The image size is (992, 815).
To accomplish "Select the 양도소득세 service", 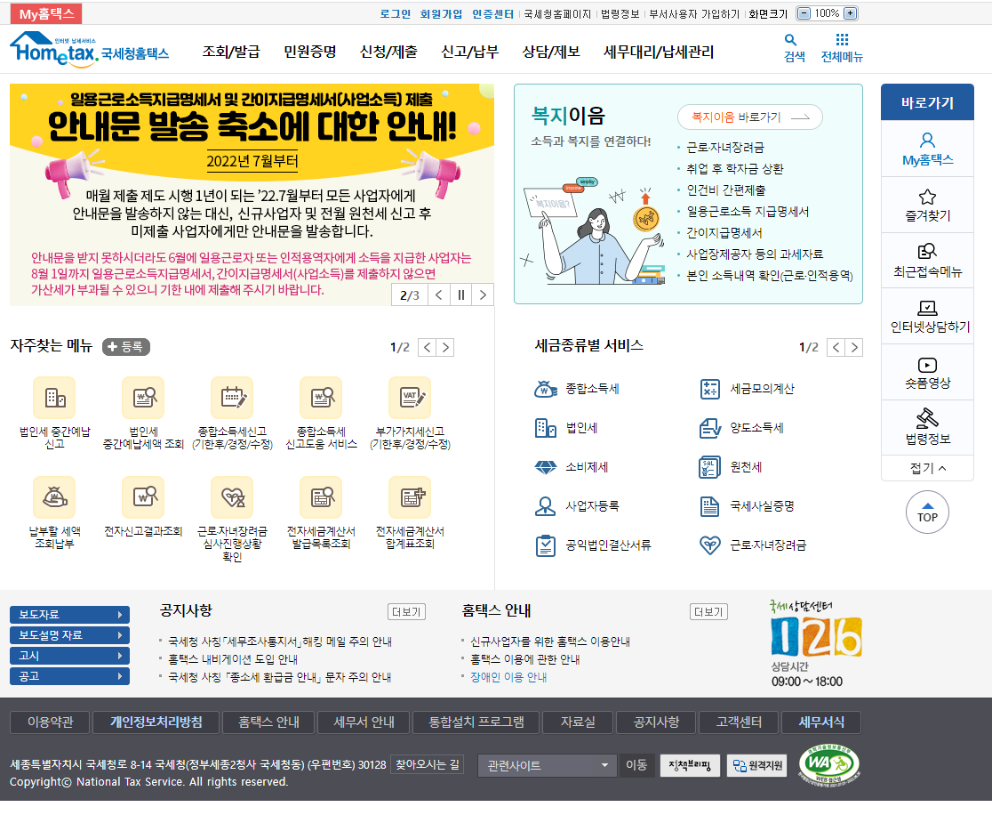I will (x=741, y=428).
